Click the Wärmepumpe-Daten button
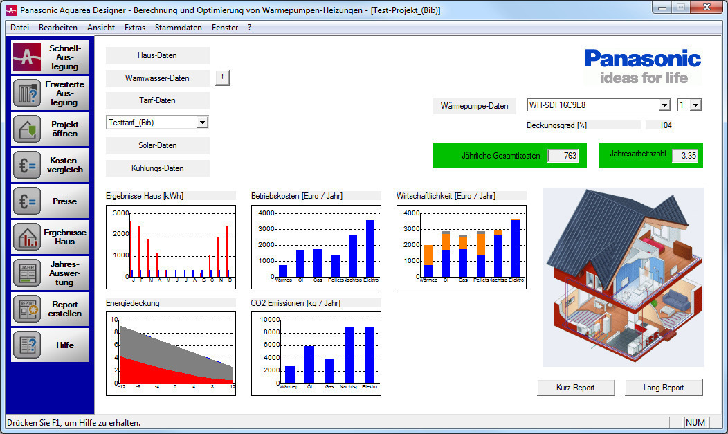The image size is (728, 434). [x=475, y=106]
